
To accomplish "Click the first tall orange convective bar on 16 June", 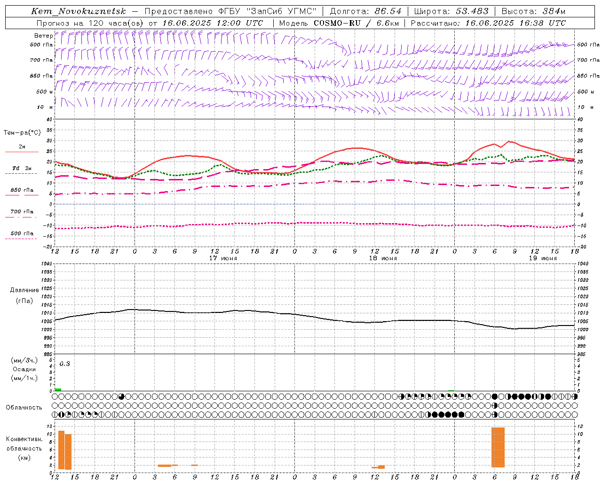I will pos(61,450).
